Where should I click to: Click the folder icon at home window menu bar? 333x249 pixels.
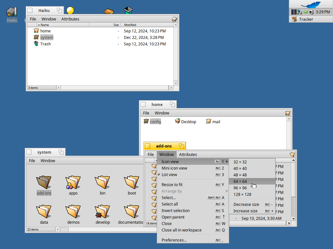(287, 113)
